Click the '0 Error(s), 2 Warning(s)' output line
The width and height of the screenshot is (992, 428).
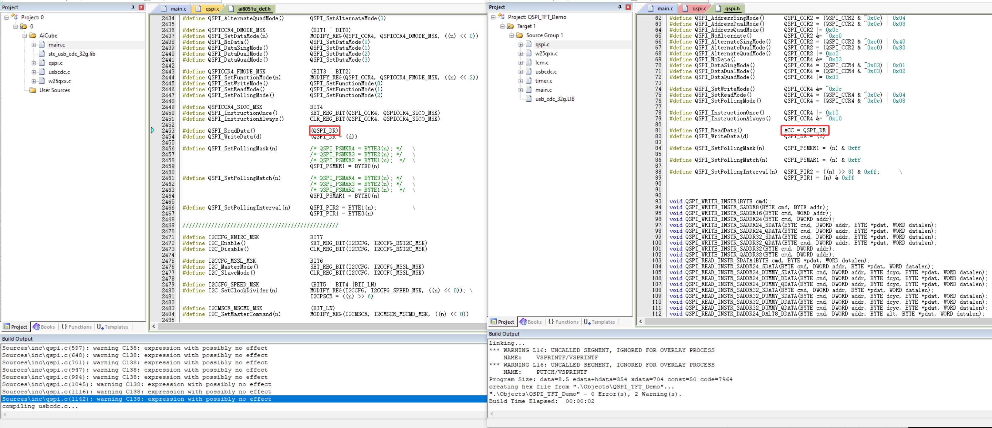(x=585, y=394)
